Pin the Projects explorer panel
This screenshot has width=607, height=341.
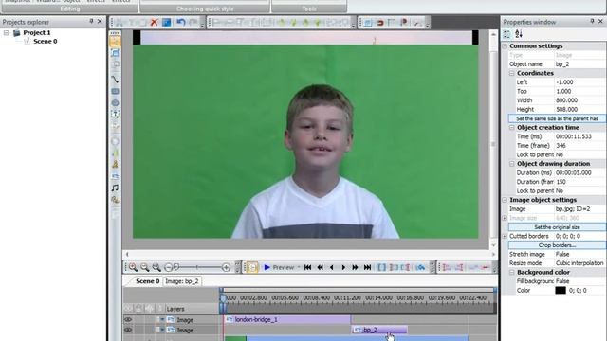pyautogui.click(x=91, y=21)
